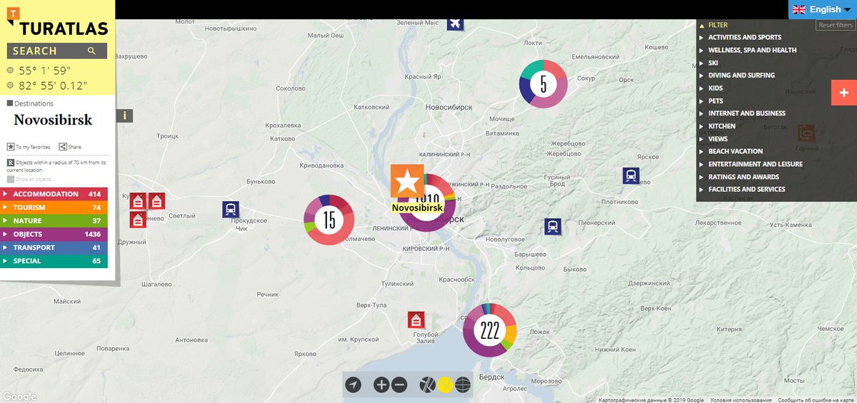
Task: Click the cluster donut showing 222
Action: (490, 330)
